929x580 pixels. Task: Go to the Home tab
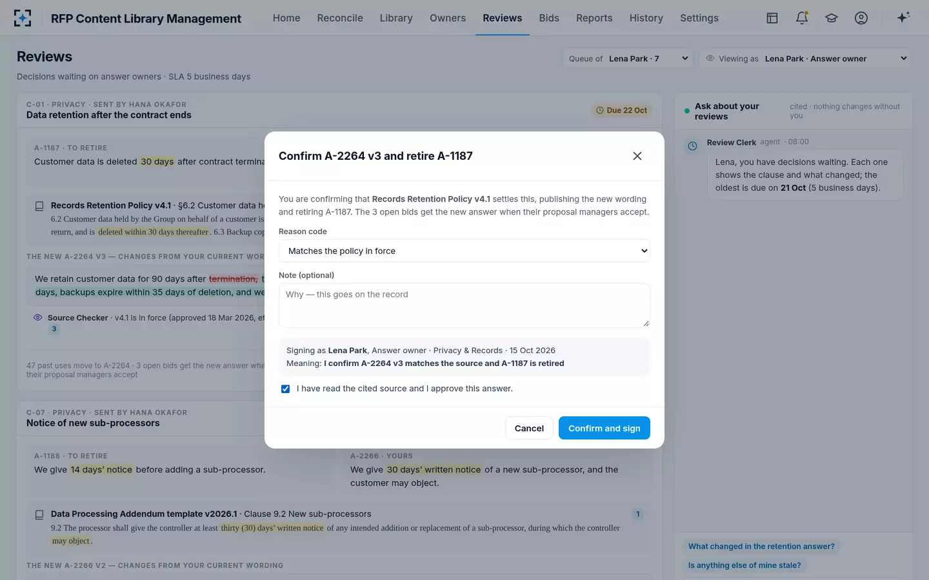pyautogui.click(x=286, y=18)
